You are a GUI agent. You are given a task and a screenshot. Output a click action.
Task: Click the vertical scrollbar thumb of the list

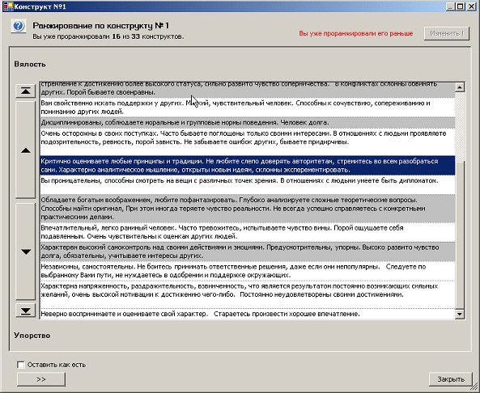(460, 235)
